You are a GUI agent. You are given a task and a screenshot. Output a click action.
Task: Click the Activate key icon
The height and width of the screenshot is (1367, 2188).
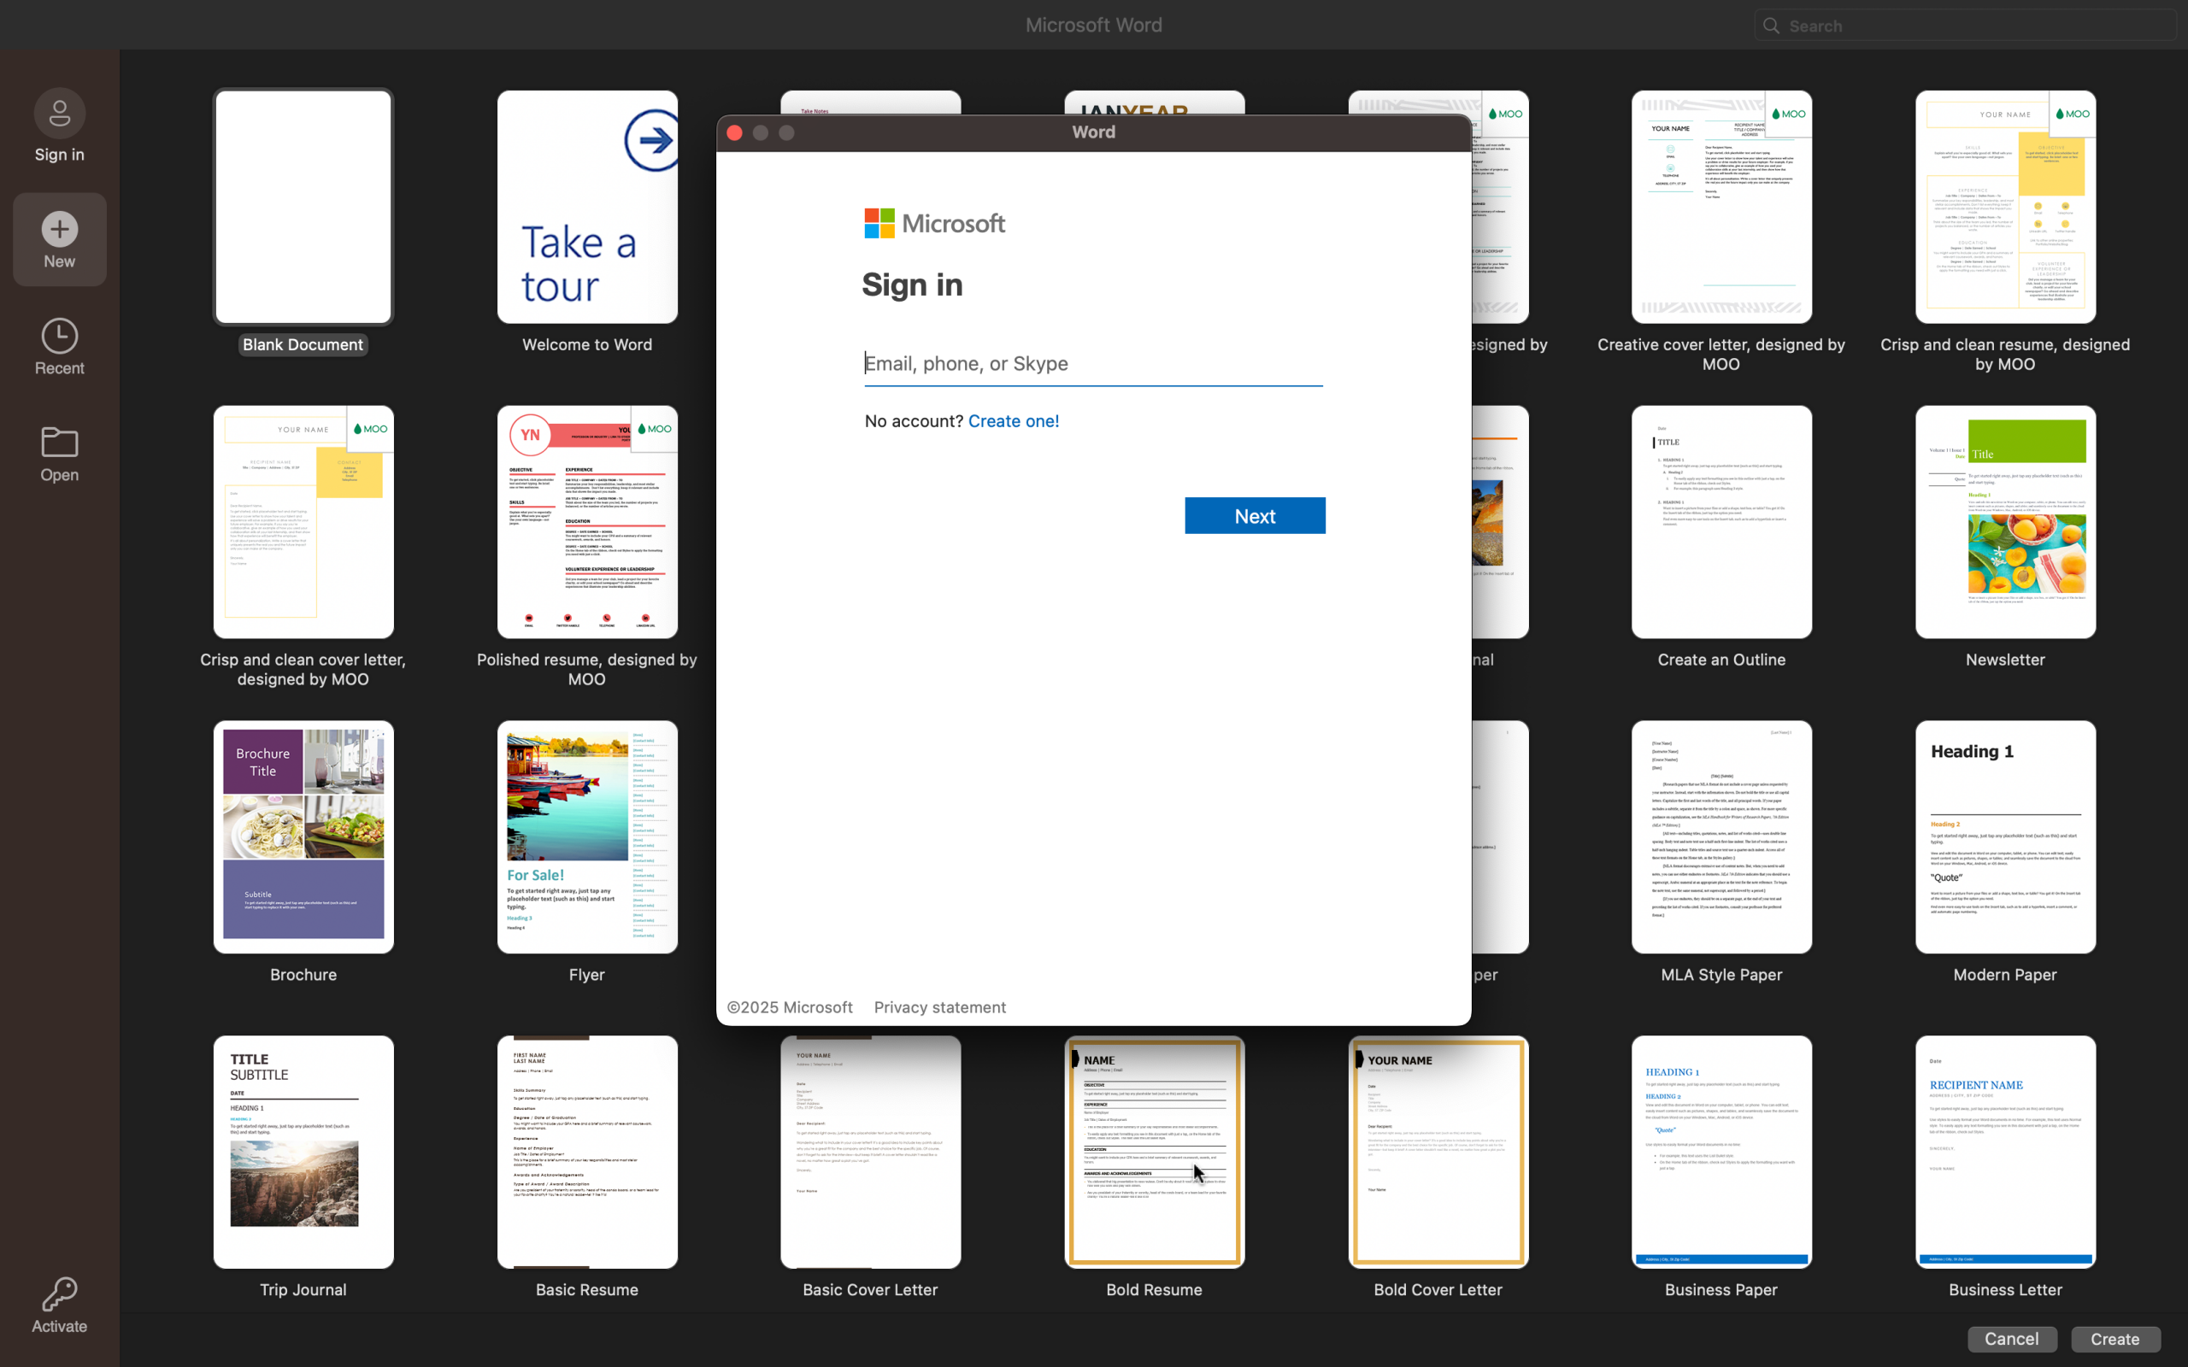(60, 1294)
